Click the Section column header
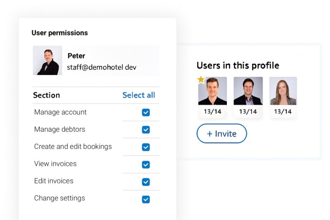Screen dimensions: 330x220 [47, 95]
